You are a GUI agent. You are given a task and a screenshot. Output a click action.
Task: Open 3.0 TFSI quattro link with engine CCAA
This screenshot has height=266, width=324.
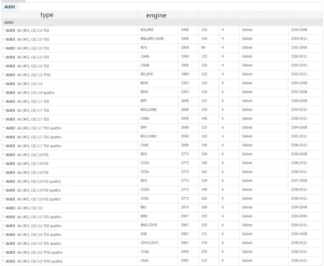(34, 253)
